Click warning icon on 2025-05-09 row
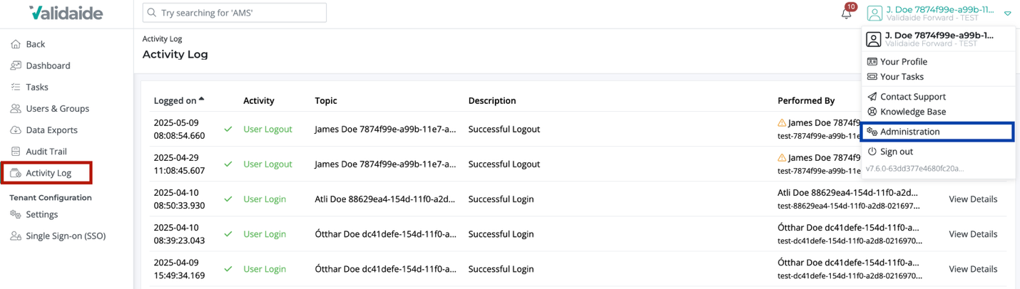 782,123
